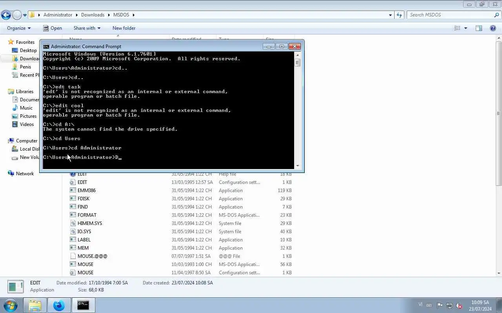502x313 pixels.
Task: Open the view options dropdown arrow
Action: [466, 28]
